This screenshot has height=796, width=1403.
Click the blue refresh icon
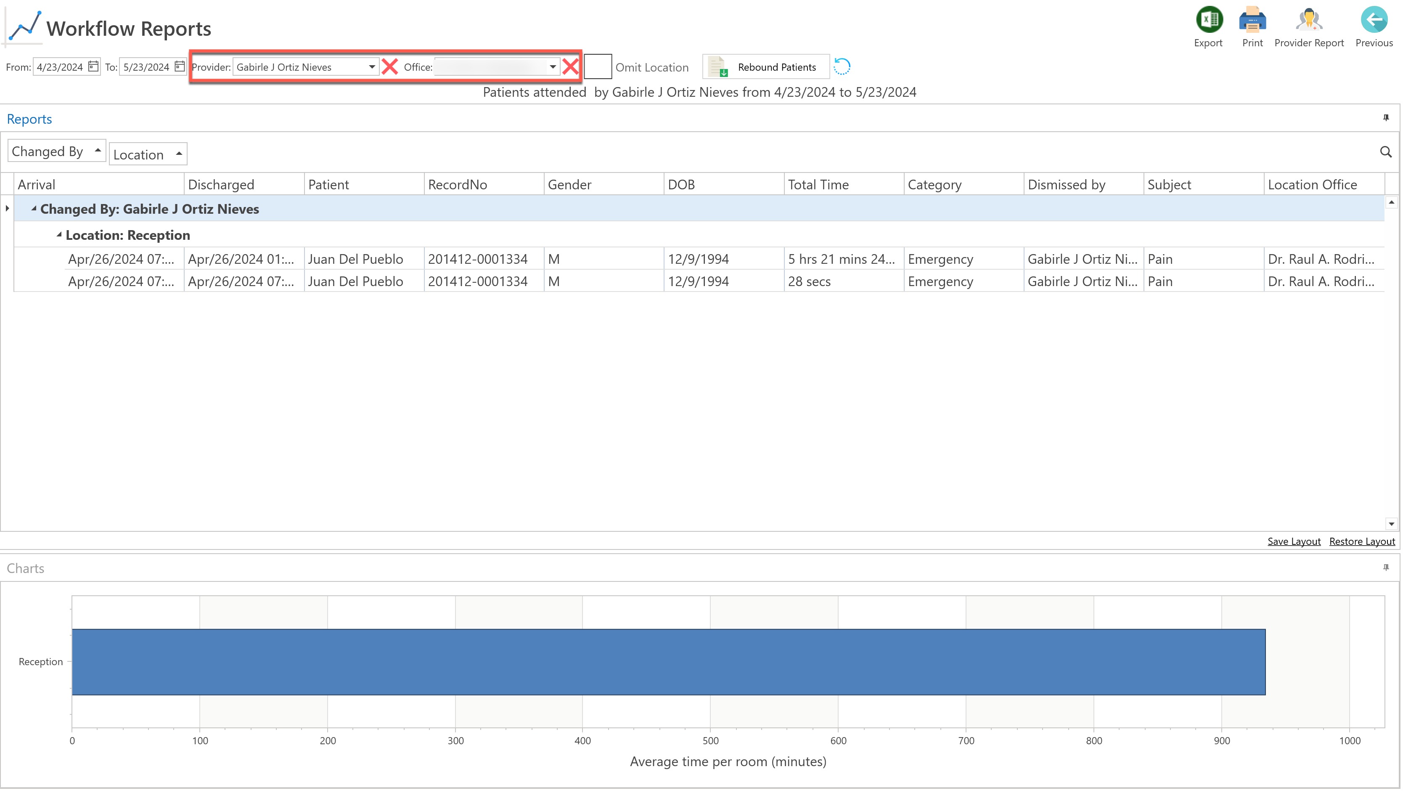(842, 67)
